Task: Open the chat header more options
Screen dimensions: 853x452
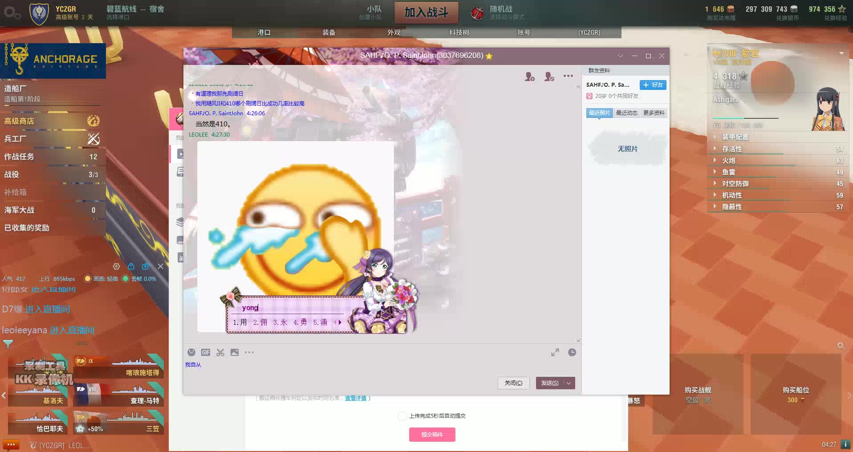Action: pos(569,76)
